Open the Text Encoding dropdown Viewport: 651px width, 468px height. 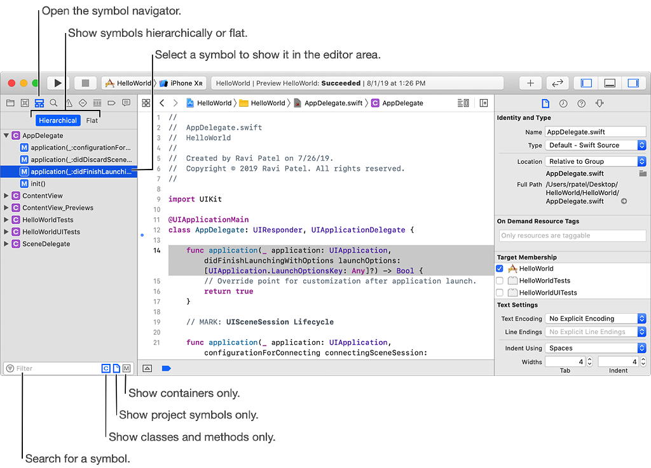[x=595, y=318]
